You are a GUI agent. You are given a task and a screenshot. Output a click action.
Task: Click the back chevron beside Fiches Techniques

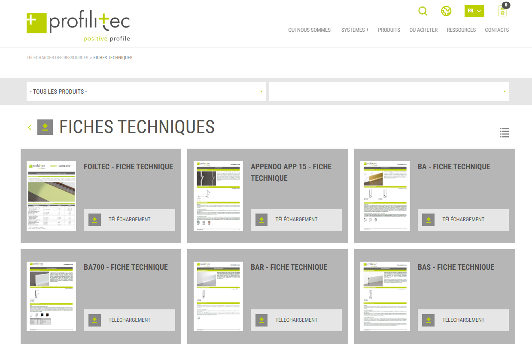pyautogui.click(x=30, y=127)
